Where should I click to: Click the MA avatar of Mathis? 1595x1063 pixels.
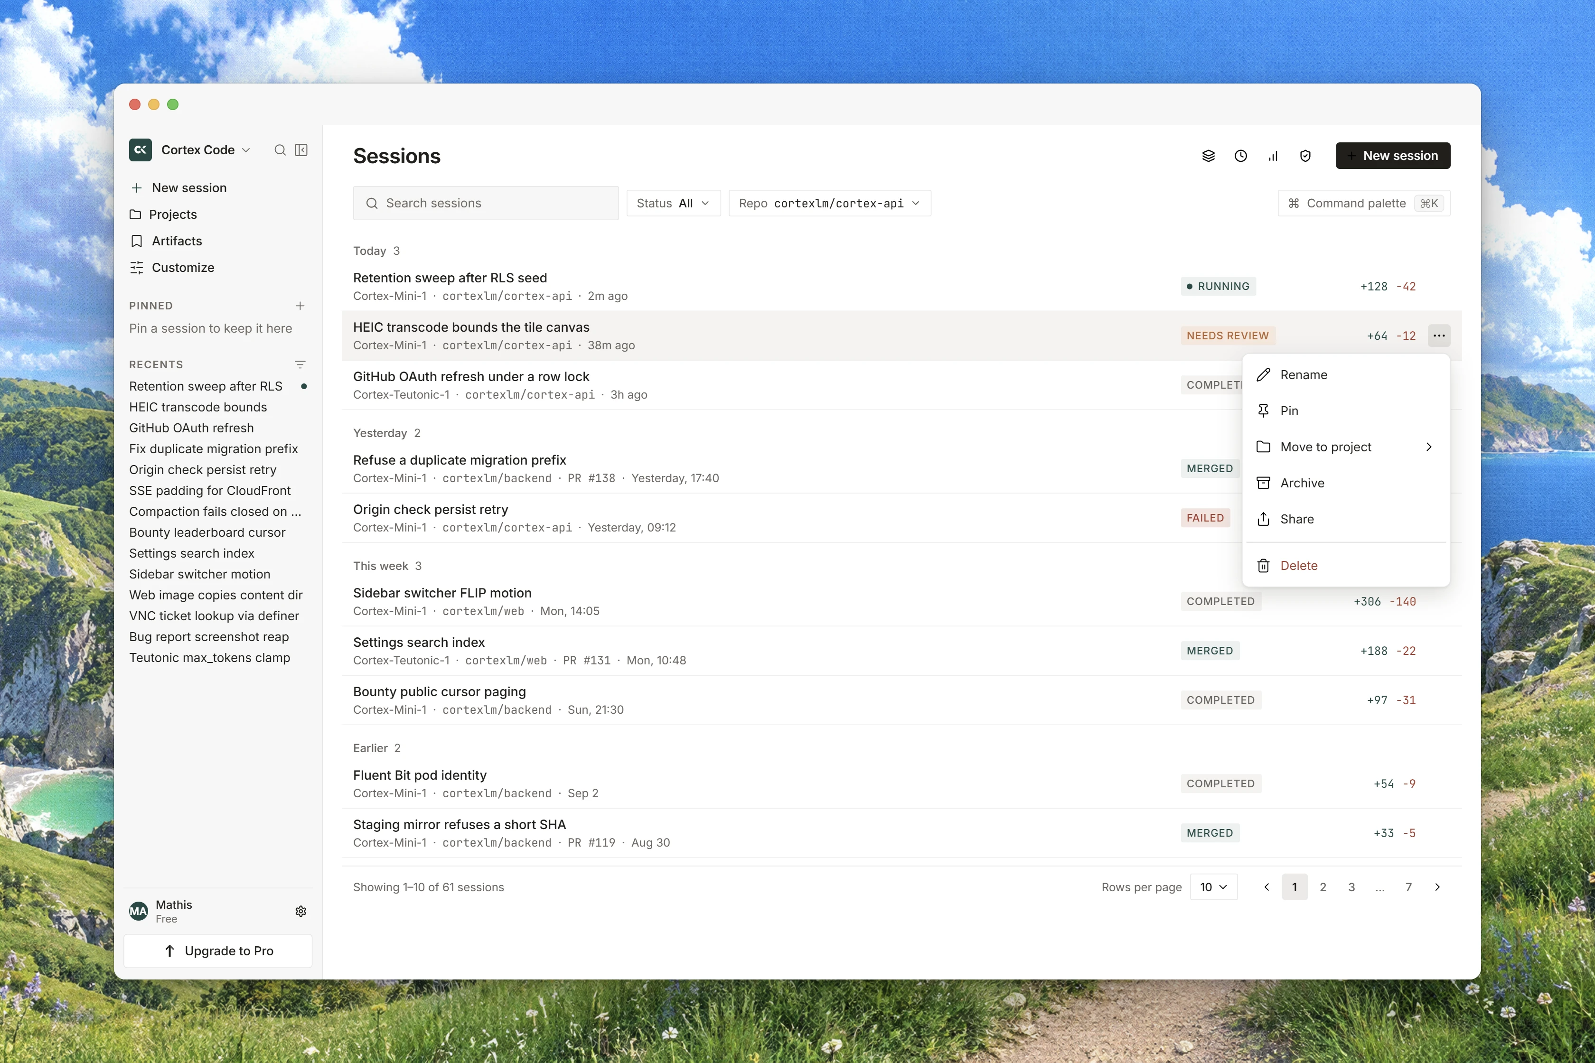pos(138,911)
